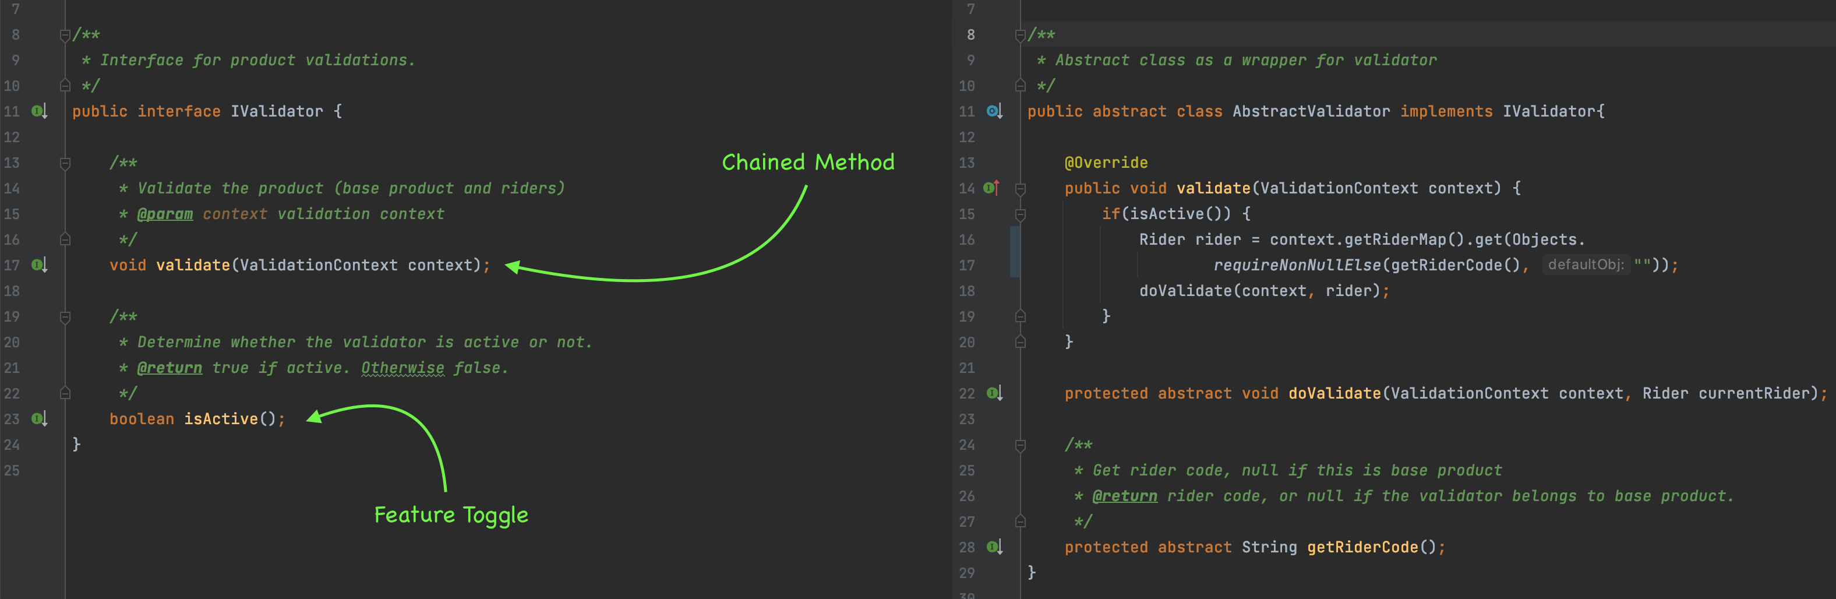Image resolution: width=1836 pixels, height=599 pixels.
Task: Click 'IValidator' in the public interface declaration
Action: coord(277,111)
